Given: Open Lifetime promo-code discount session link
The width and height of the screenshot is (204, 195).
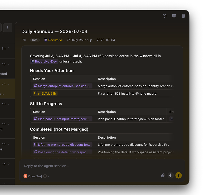Looking at the screenshot, I should point(63,144).
